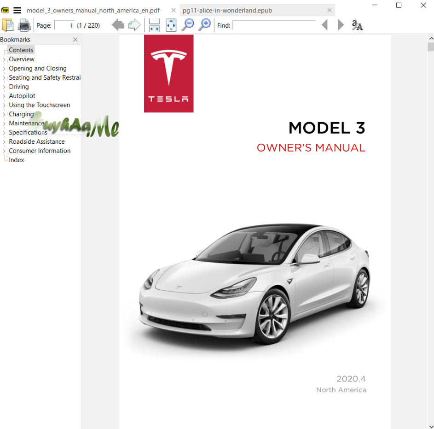Select the Driving bookmark
The height and width of the screenshot is (429, 434).
coord(19,87)
